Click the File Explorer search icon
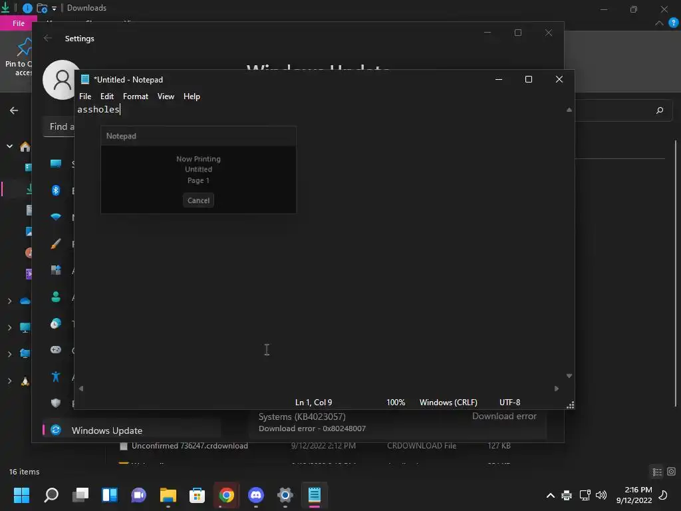This screenshot has width=681, height=511. point(660,110)
